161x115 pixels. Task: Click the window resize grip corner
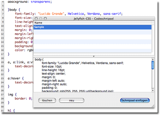(x=153, y=106)
